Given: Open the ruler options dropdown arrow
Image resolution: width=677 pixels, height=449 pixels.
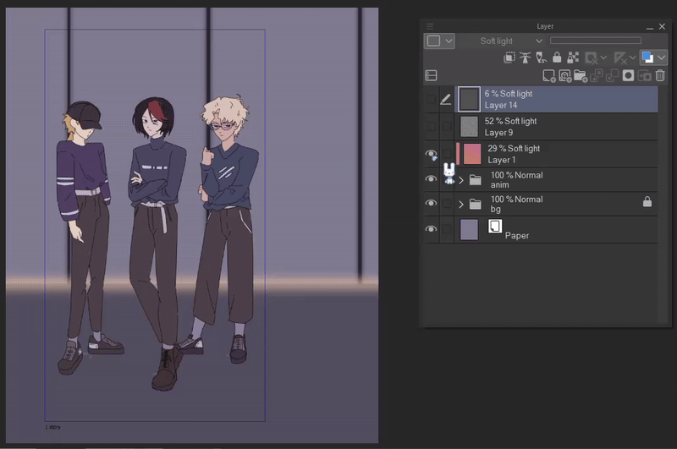Looking at the screenshot, I should pos(632,57).
